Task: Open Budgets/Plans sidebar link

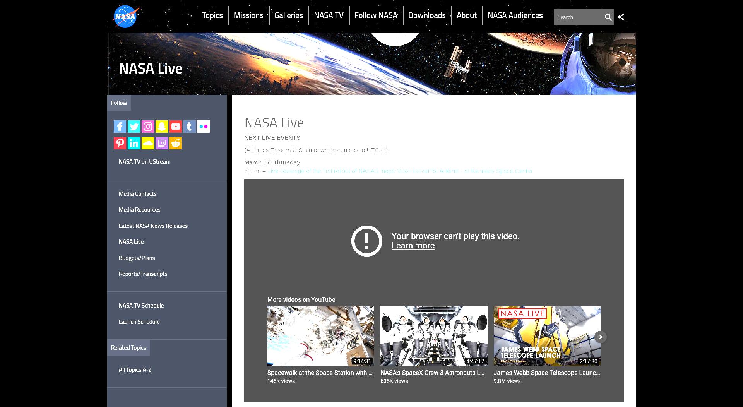Action: [137, 258]
